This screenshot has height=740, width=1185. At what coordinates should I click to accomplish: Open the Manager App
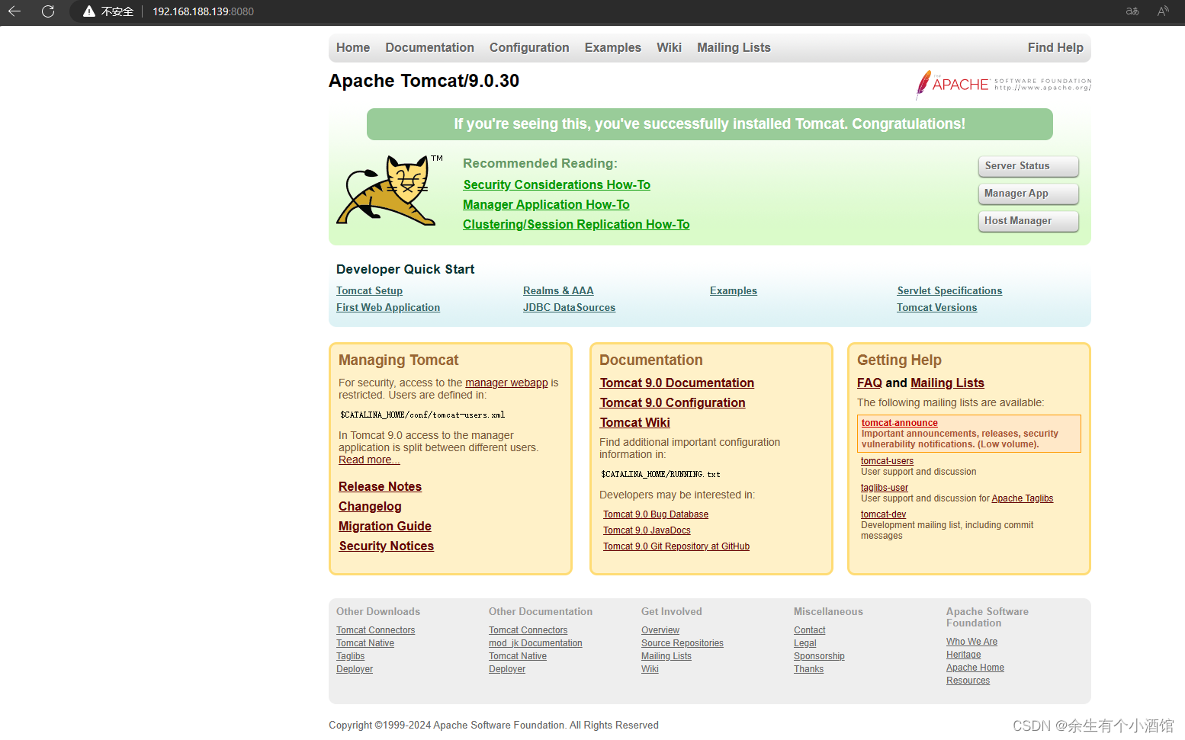pos(1028,194)
